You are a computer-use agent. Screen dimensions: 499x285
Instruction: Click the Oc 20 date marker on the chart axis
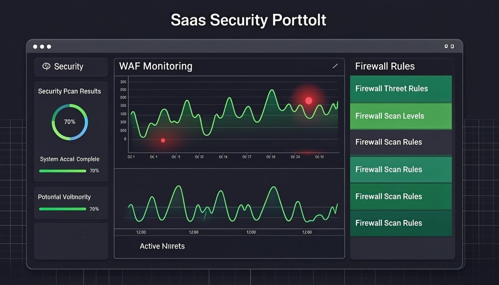[271, 157]
